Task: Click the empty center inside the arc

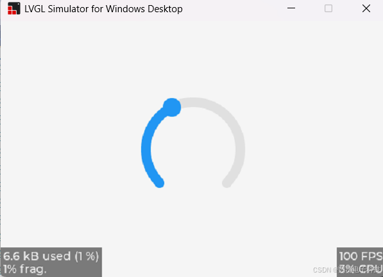Action: [x=193, y=149]
